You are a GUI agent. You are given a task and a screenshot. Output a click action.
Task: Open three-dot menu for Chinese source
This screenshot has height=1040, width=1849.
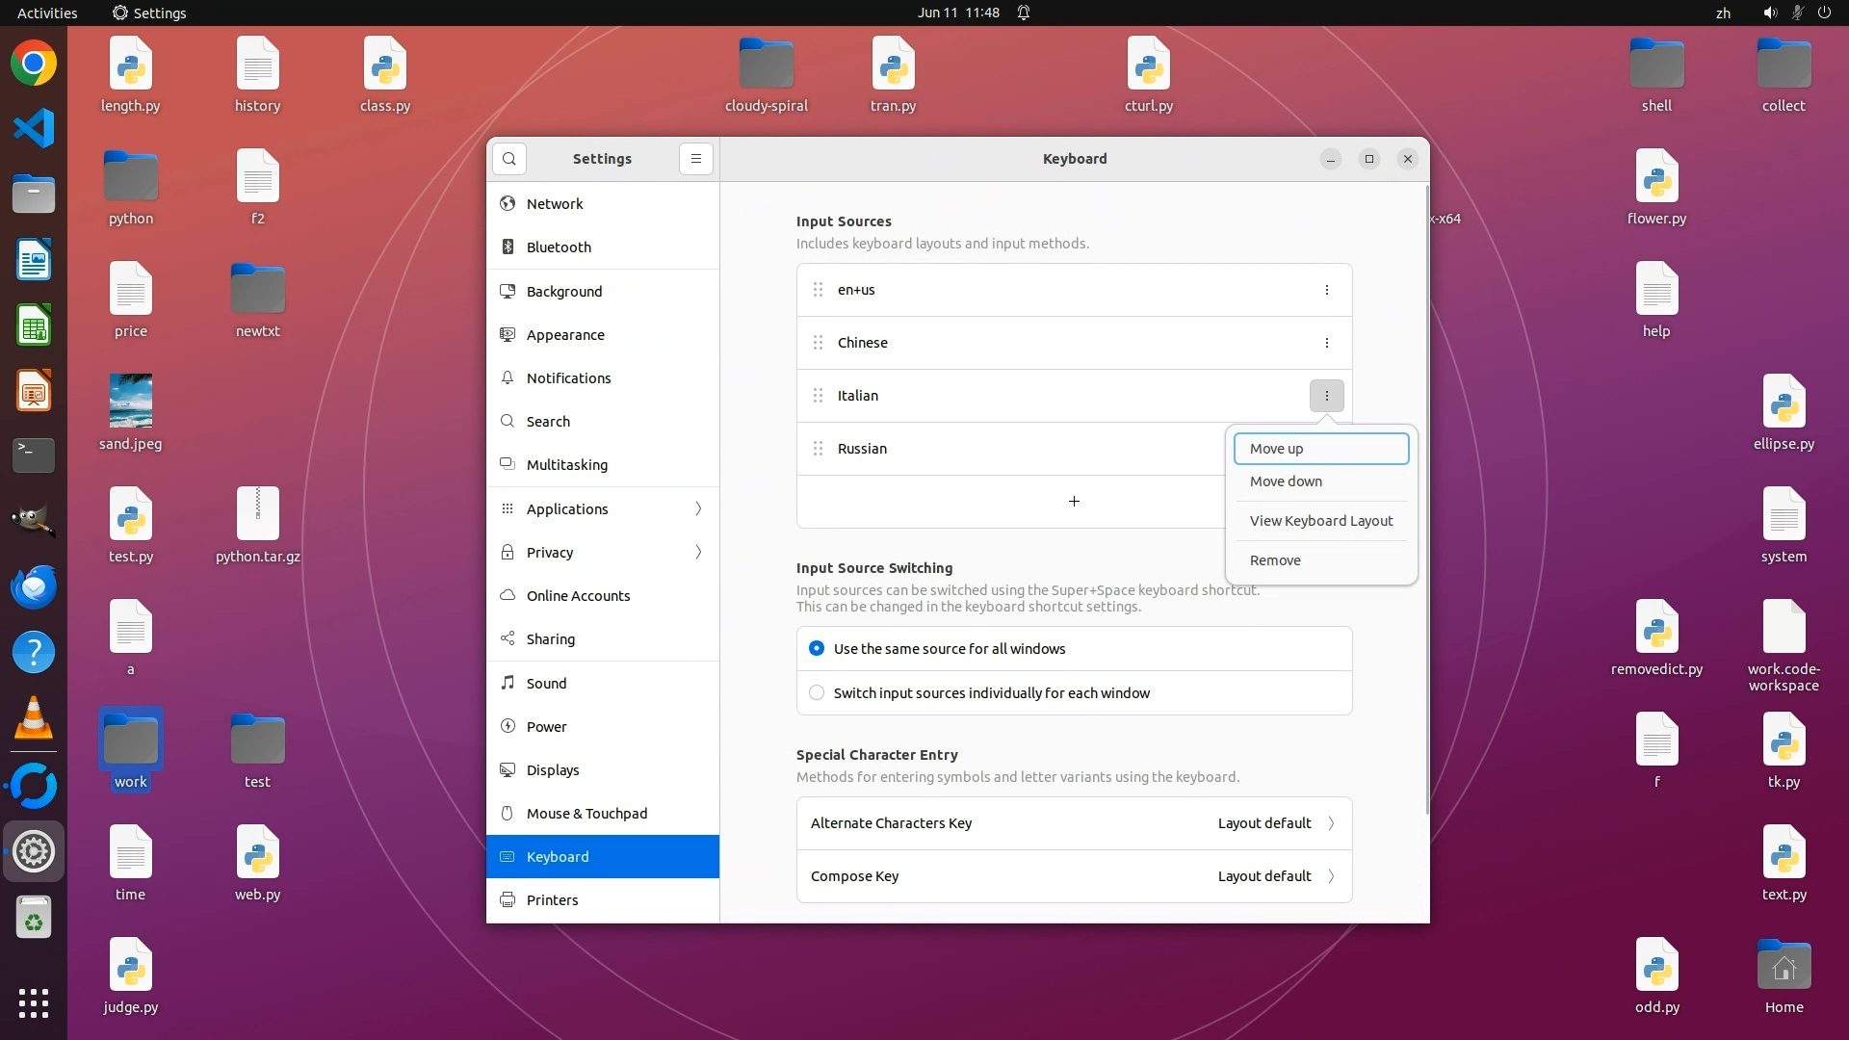tap(1326, 343)
